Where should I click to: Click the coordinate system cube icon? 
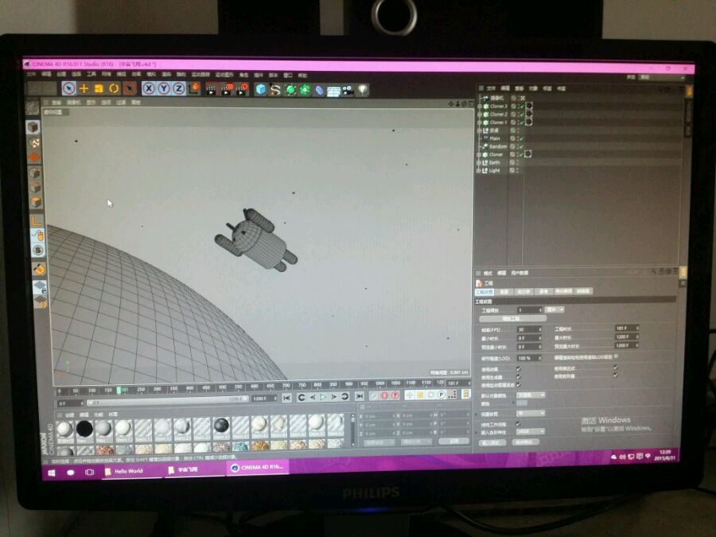194,88
